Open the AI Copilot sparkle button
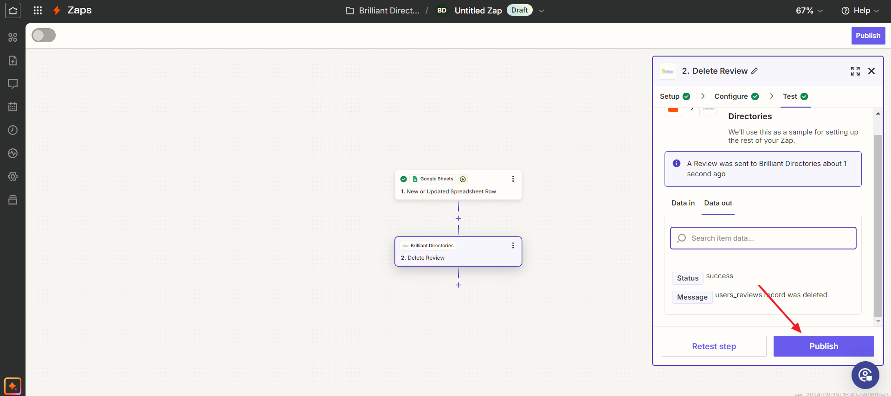 [x=13, y=386]
